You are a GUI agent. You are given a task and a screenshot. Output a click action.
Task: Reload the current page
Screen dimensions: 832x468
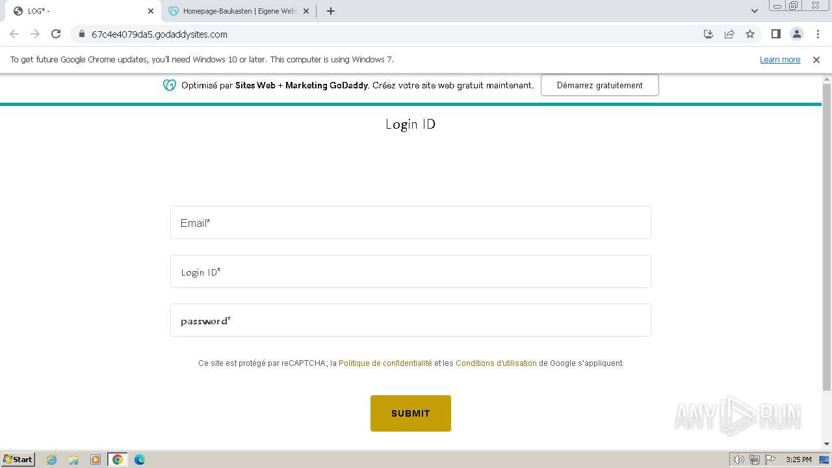click(x=56, y=34)
